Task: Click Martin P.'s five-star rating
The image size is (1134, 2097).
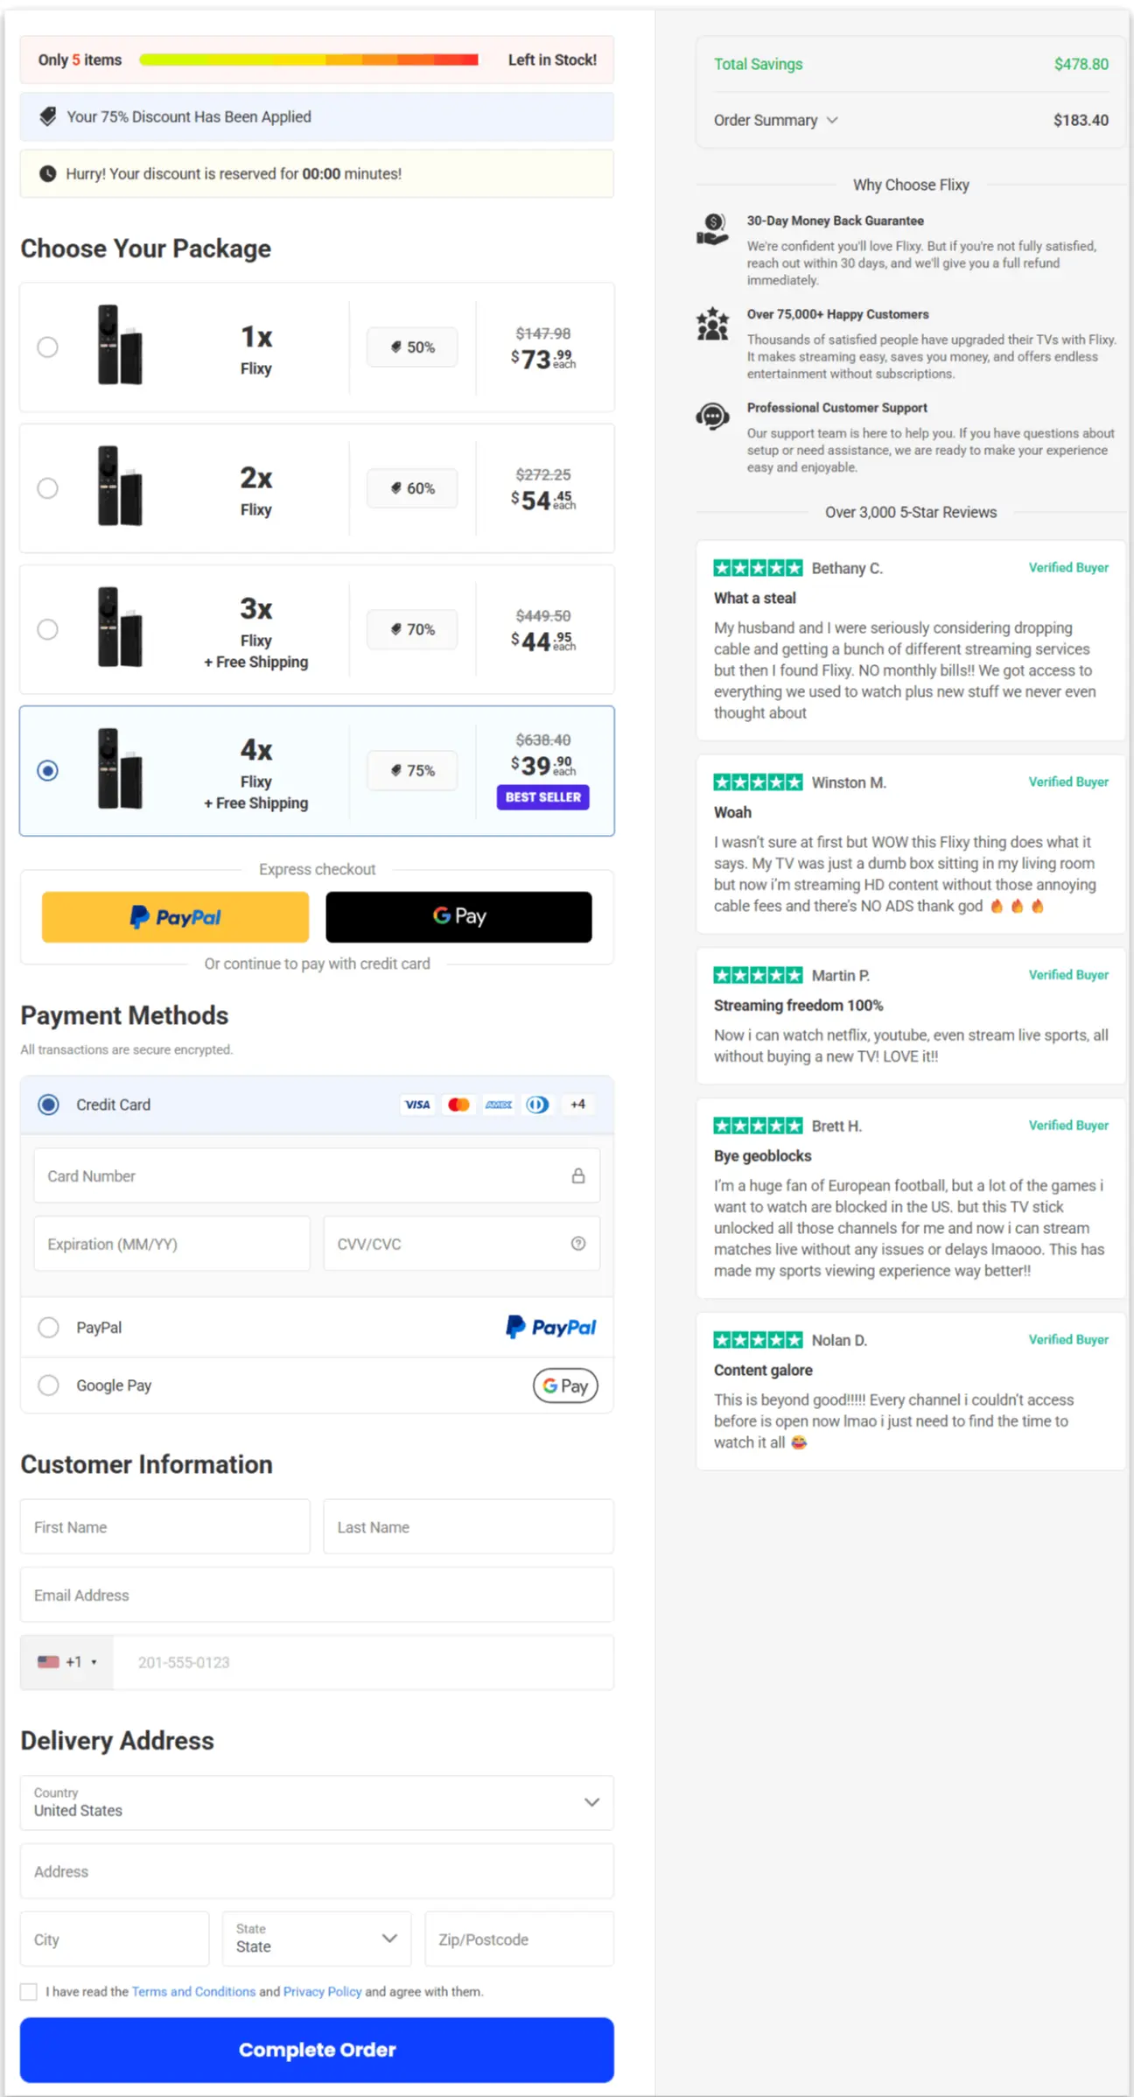Action: (758, 975)
